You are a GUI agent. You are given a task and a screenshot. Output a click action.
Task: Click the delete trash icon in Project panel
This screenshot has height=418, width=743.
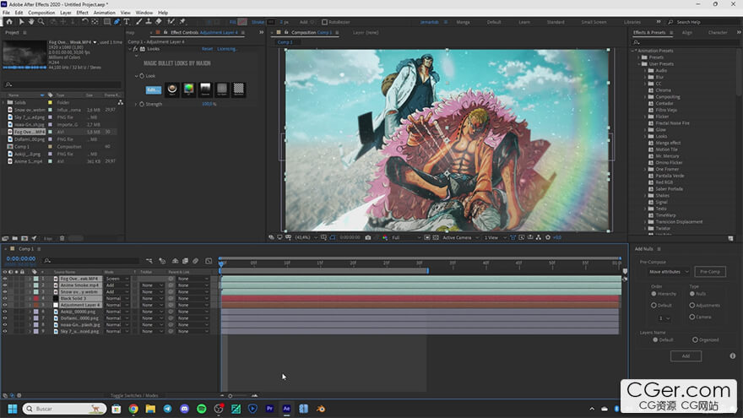62,238
